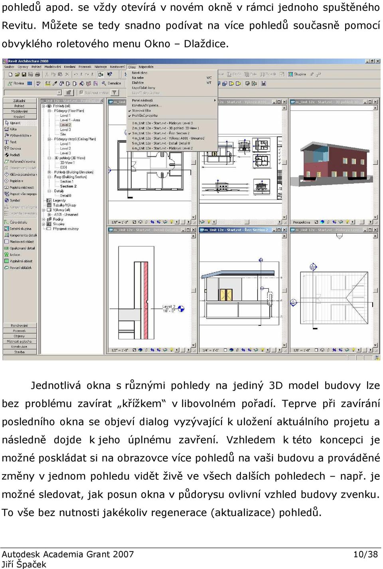Click the Open folder icon in toolbar
Screen dimensions: 383x569
[17, 75]
